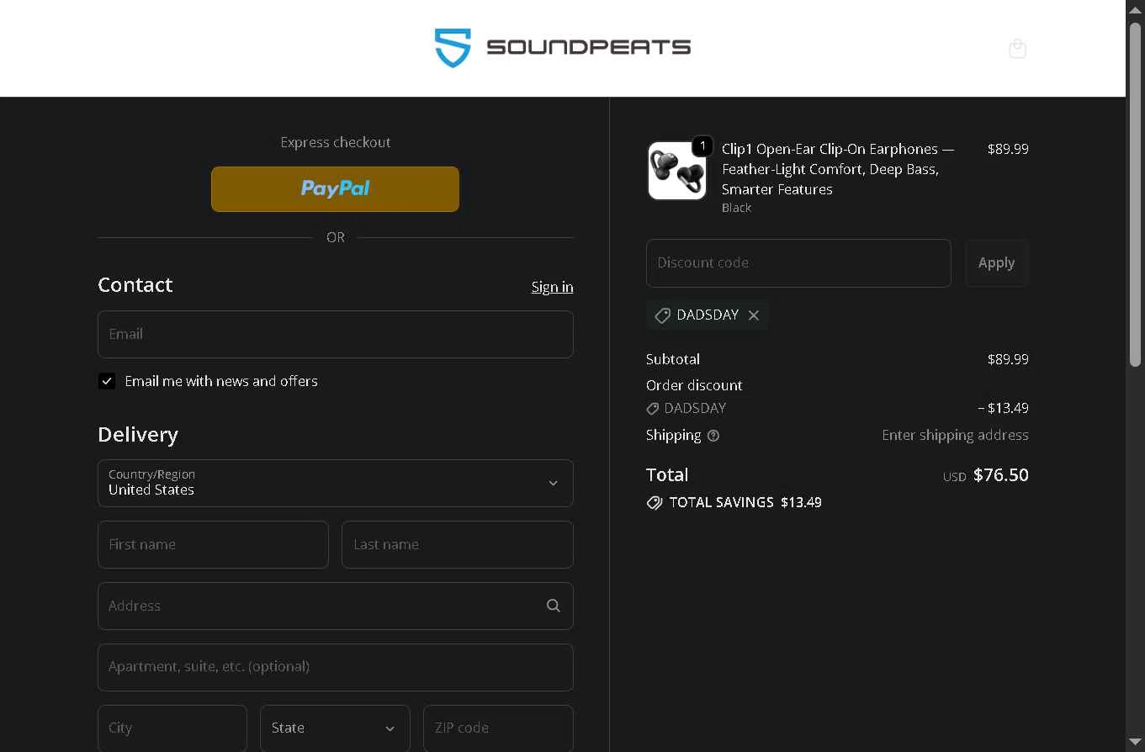Click the vertical page scrollbar thumb

1135,193
